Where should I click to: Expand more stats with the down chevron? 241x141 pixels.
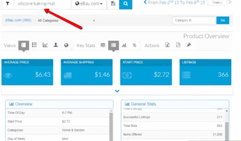tap(117, 91)
